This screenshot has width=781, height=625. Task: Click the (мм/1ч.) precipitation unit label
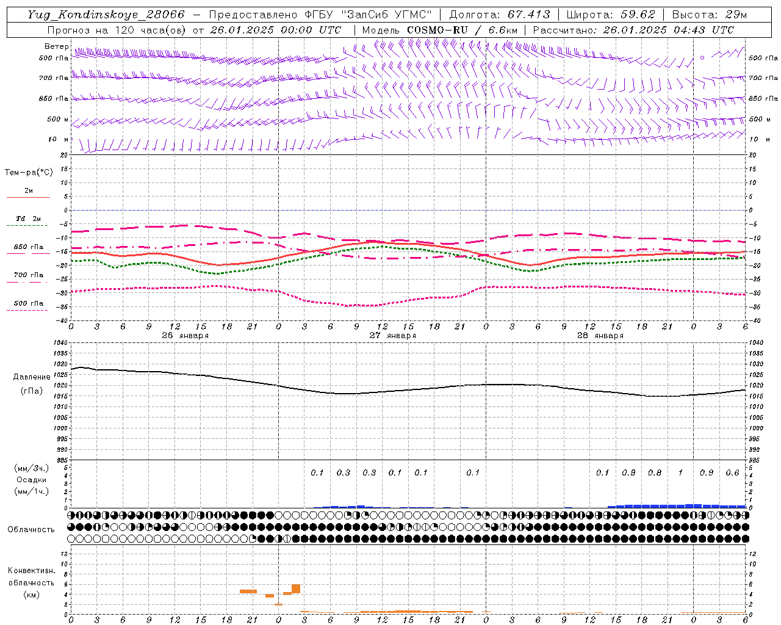[x=32, y=491]
